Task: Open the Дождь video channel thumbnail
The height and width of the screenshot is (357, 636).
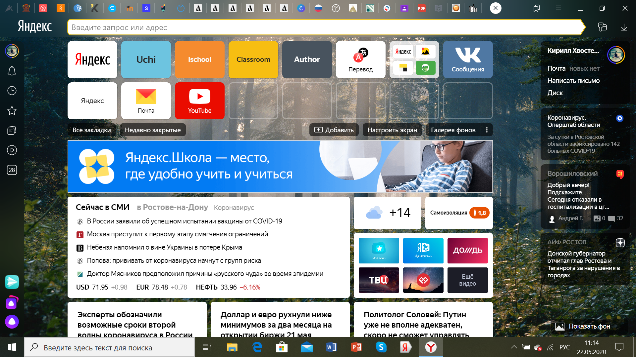Action: (467, 251)
